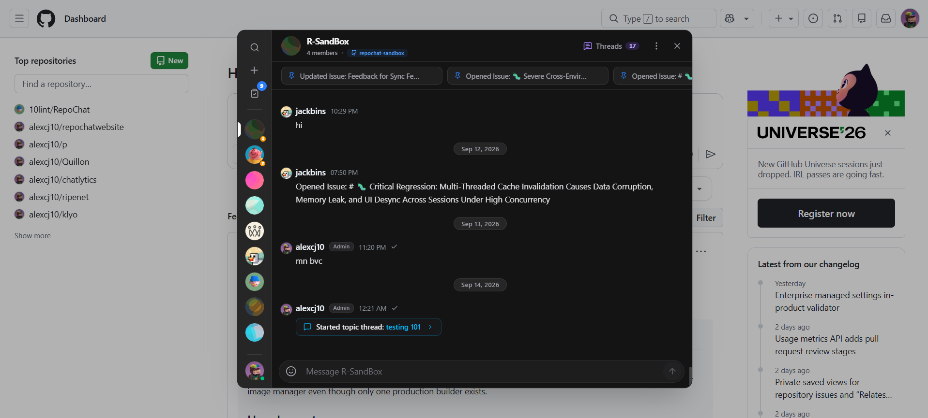
Task: Expand the create new plus dropdown
Action: (784, 18)
